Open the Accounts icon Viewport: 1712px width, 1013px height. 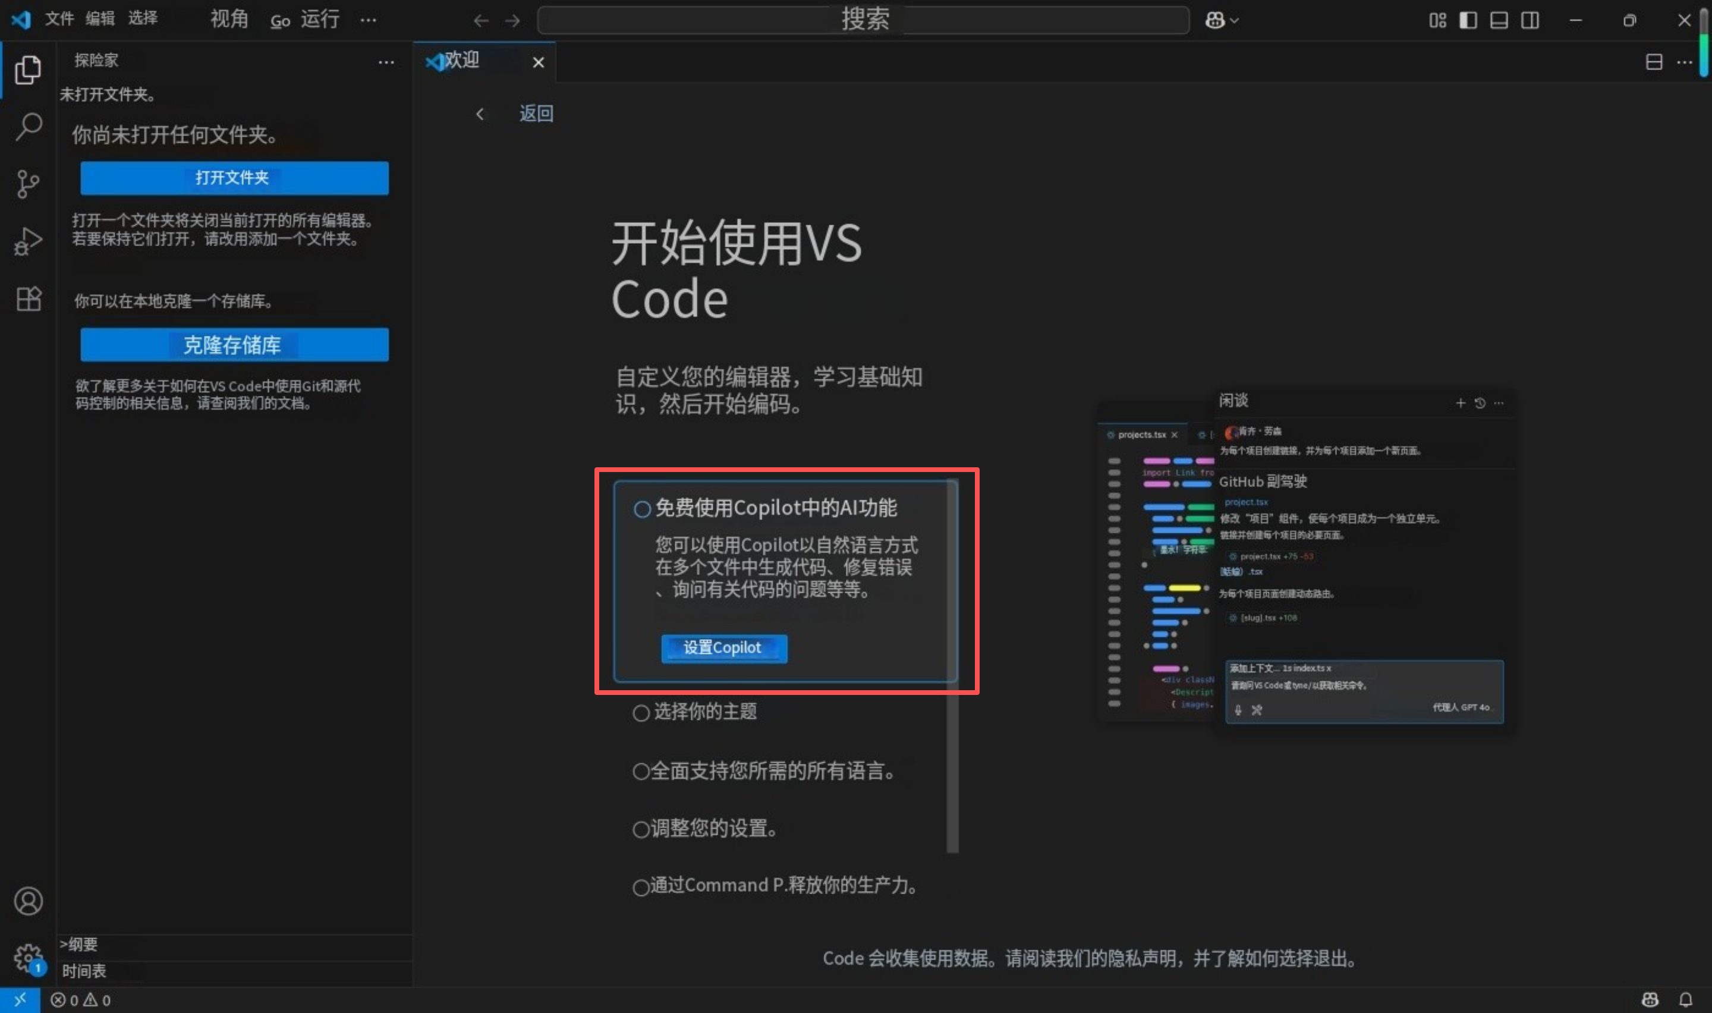click(28, 901)
